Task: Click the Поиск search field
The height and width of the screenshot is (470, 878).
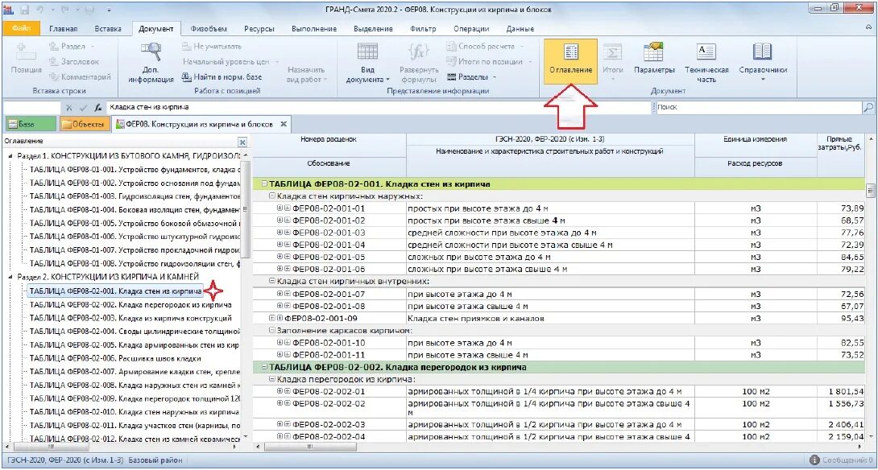Action: (758, 107)
